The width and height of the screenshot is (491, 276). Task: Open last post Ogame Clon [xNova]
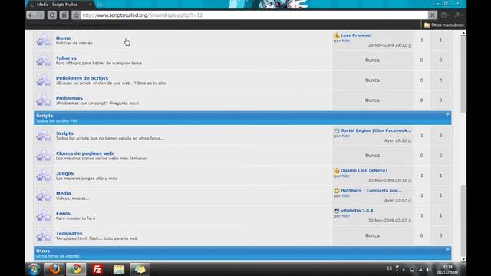[364, 170]
